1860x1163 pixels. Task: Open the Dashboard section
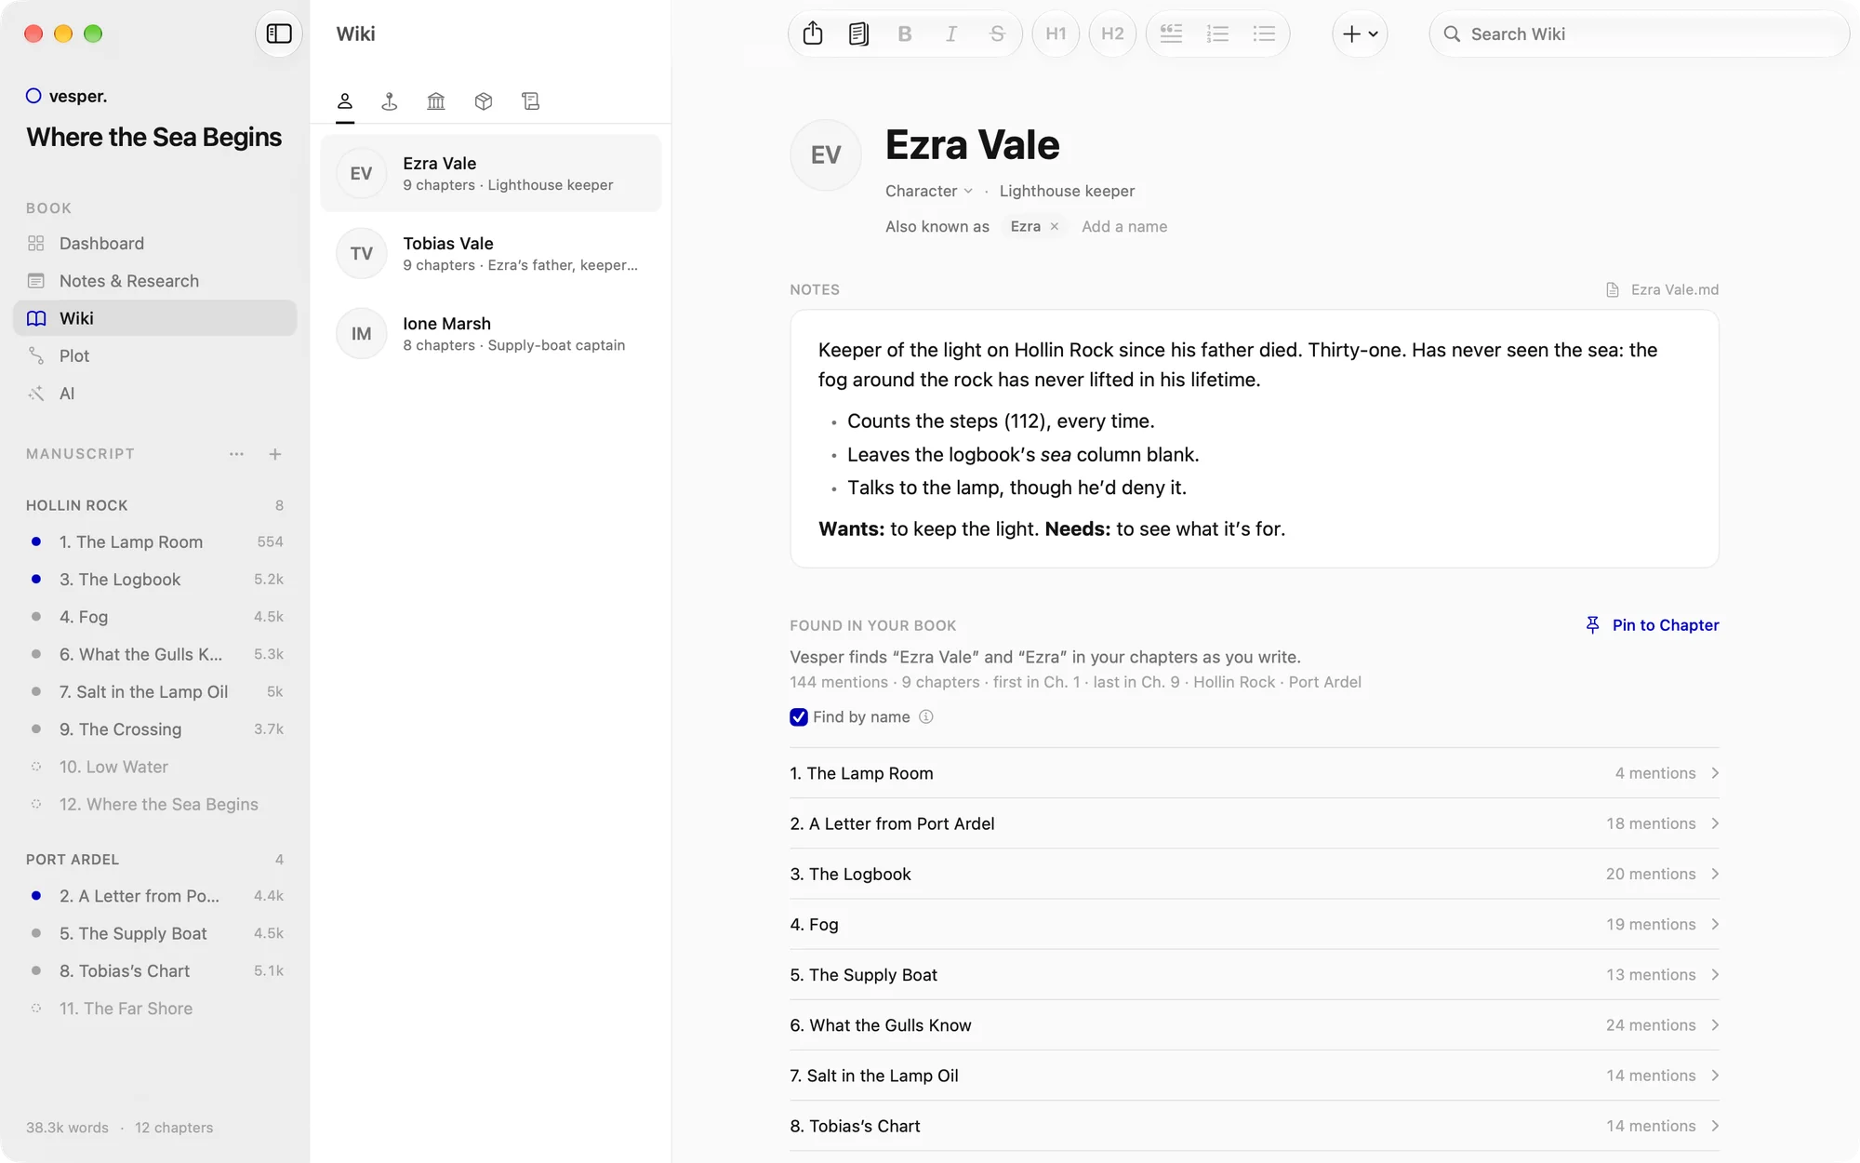click(x=155, y=243)
